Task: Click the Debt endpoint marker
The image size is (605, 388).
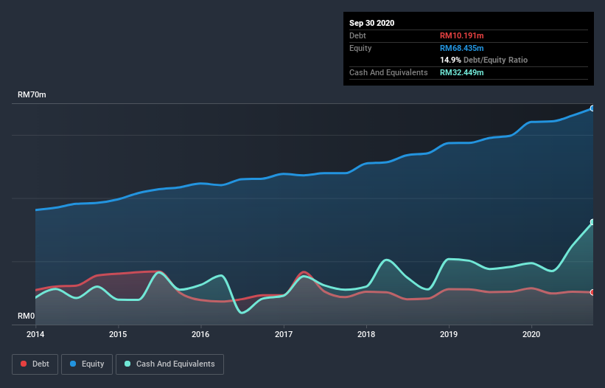Action: click(x=592, y=292)
